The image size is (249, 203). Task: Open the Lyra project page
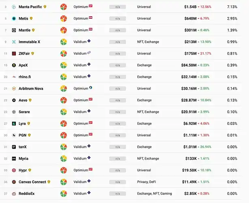22,124
